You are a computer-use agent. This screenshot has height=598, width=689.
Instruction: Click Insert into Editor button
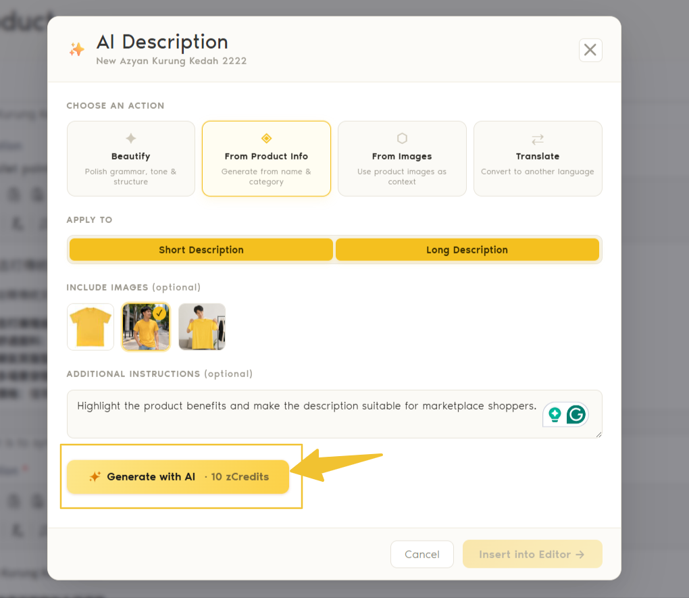click(x=532, y=554)
